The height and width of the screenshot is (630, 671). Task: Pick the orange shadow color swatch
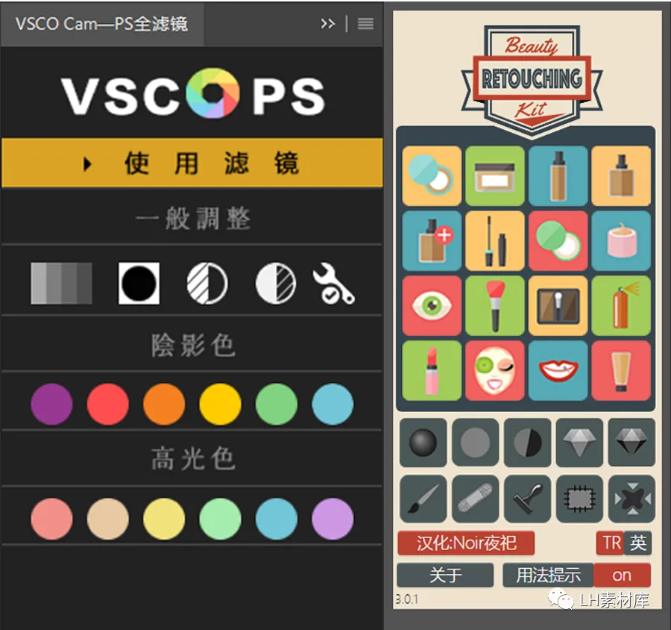pyautogui.click(x=164, y=404)
